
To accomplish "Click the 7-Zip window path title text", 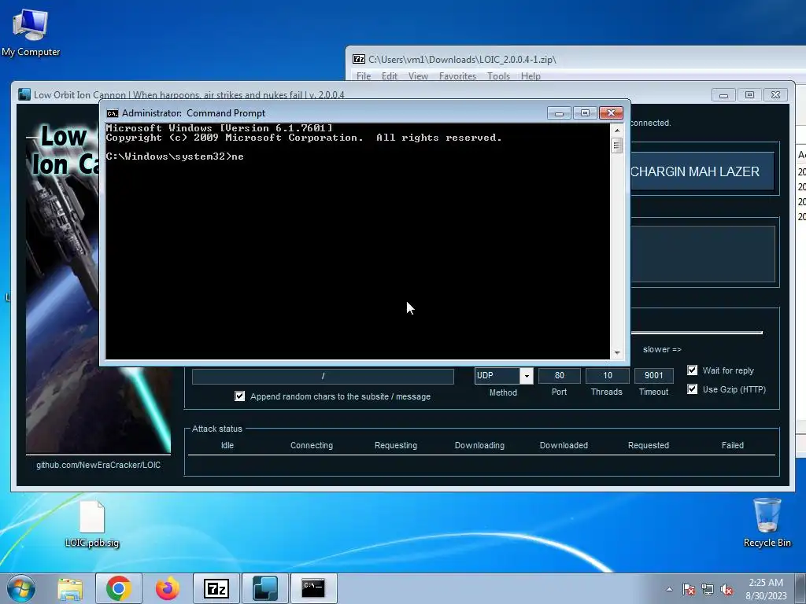I will tap(462, 60).
